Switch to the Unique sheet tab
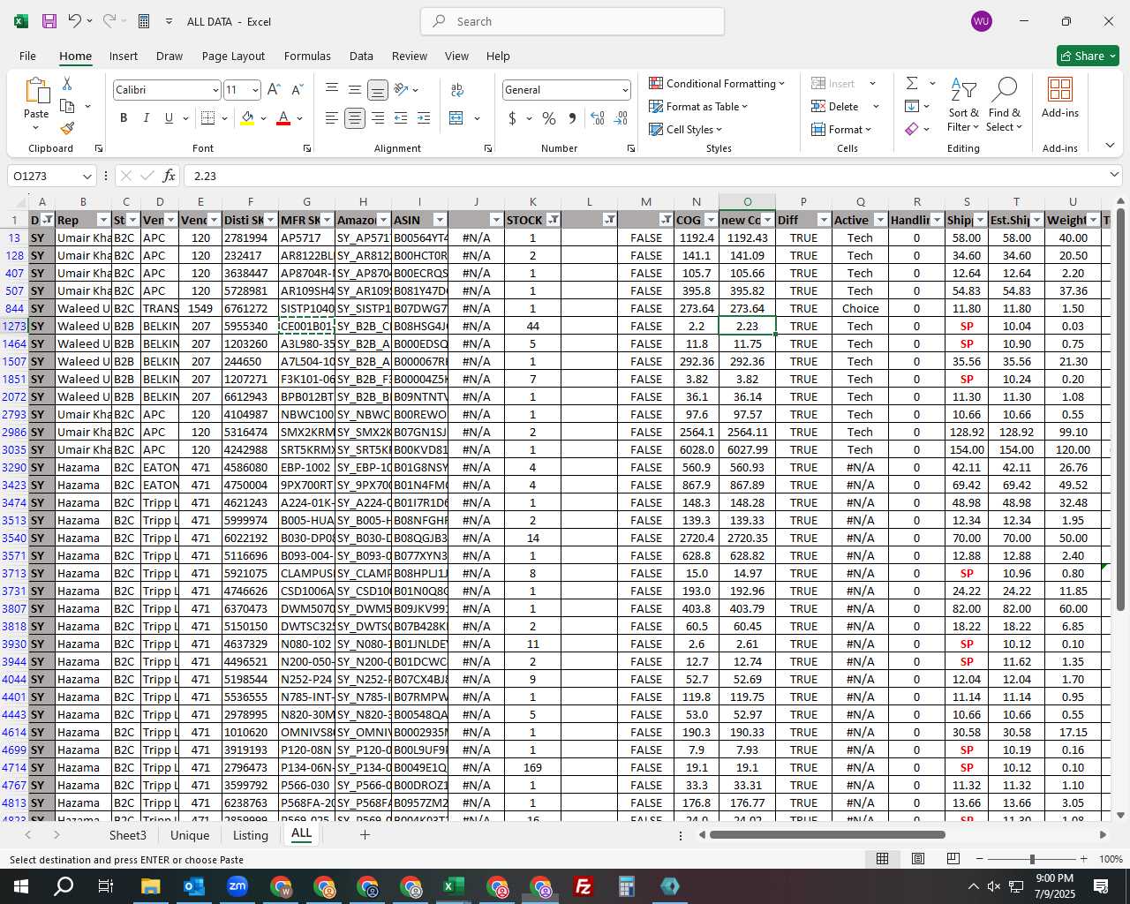Viewport: 1130px width, 904px height. click(x=190, y=835)
